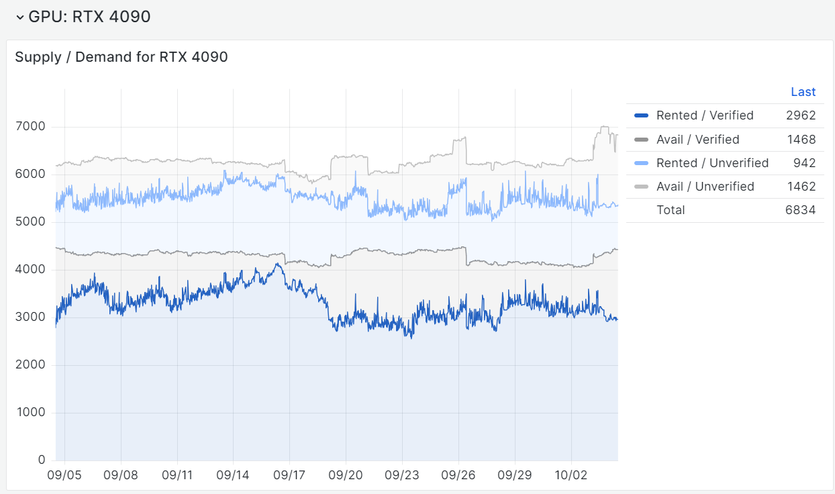Click the 6000 y-axis label

(32, 175)
